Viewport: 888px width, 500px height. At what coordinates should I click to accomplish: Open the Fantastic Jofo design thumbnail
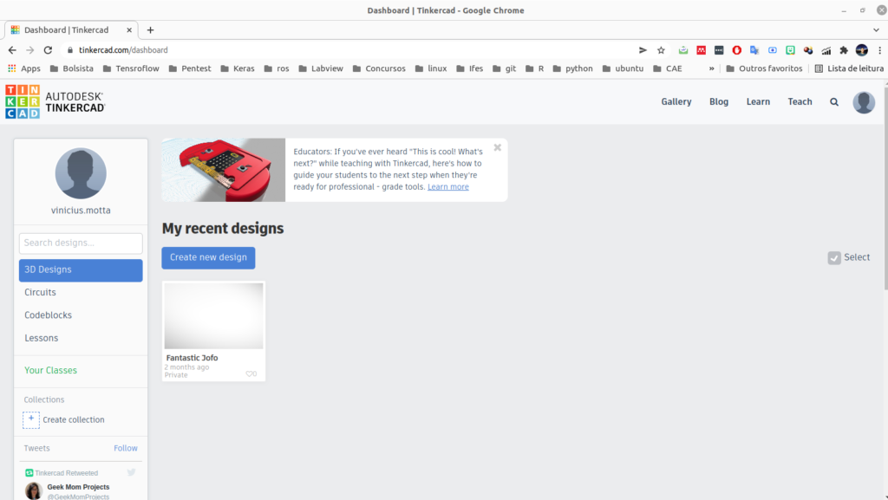click(x=213, y=315)
